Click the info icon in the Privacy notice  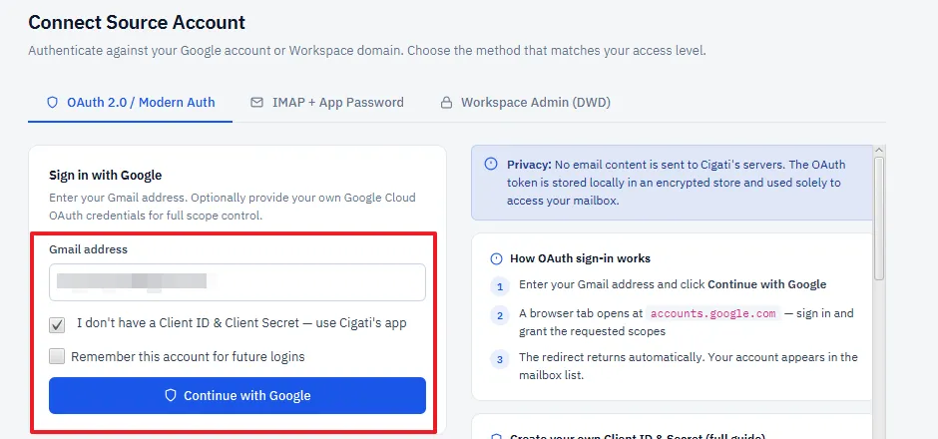(491, 164)
